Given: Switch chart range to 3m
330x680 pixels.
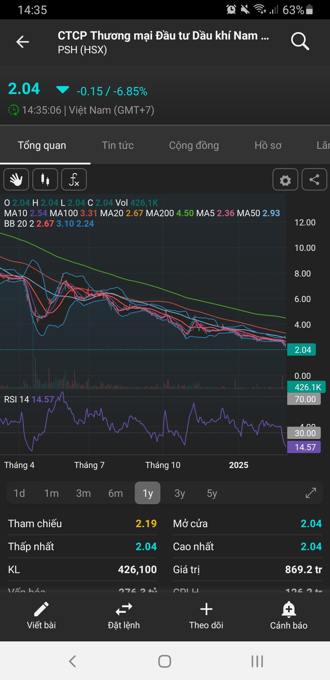Looking at the screenshot, I should (x=83, y=493).
